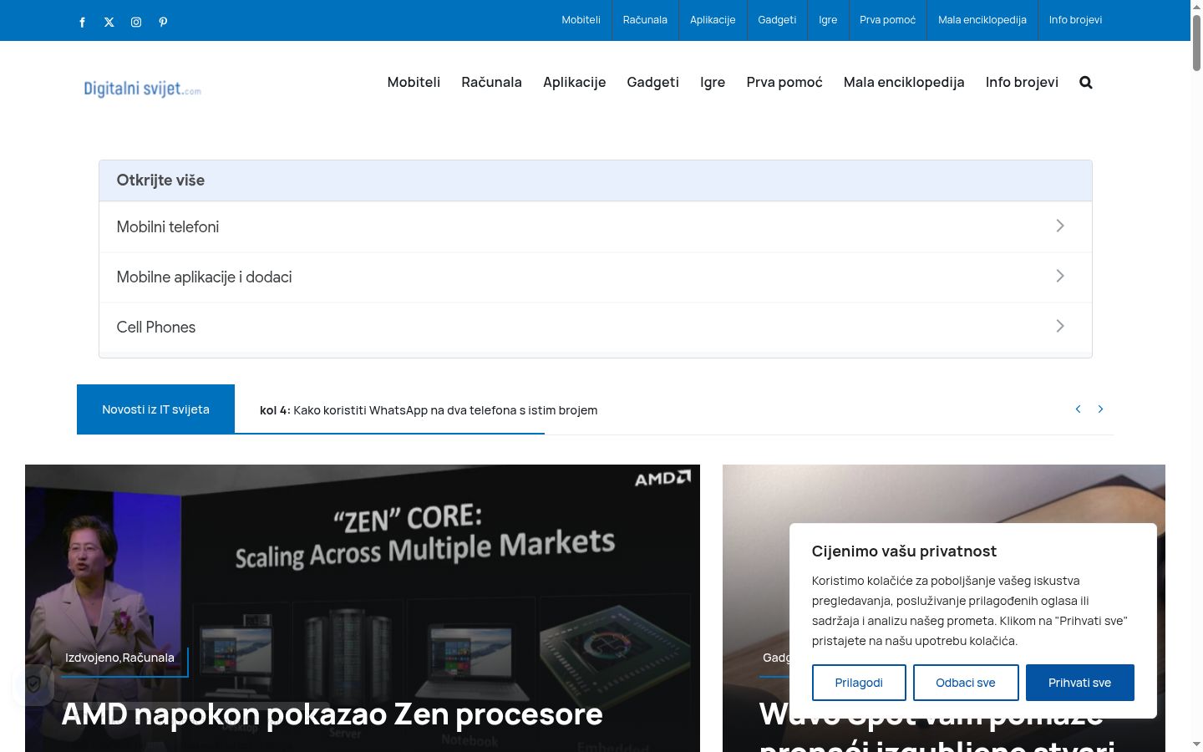
Task: Select Info brojevi in main navigation
Action: [x=1022, y=82]
